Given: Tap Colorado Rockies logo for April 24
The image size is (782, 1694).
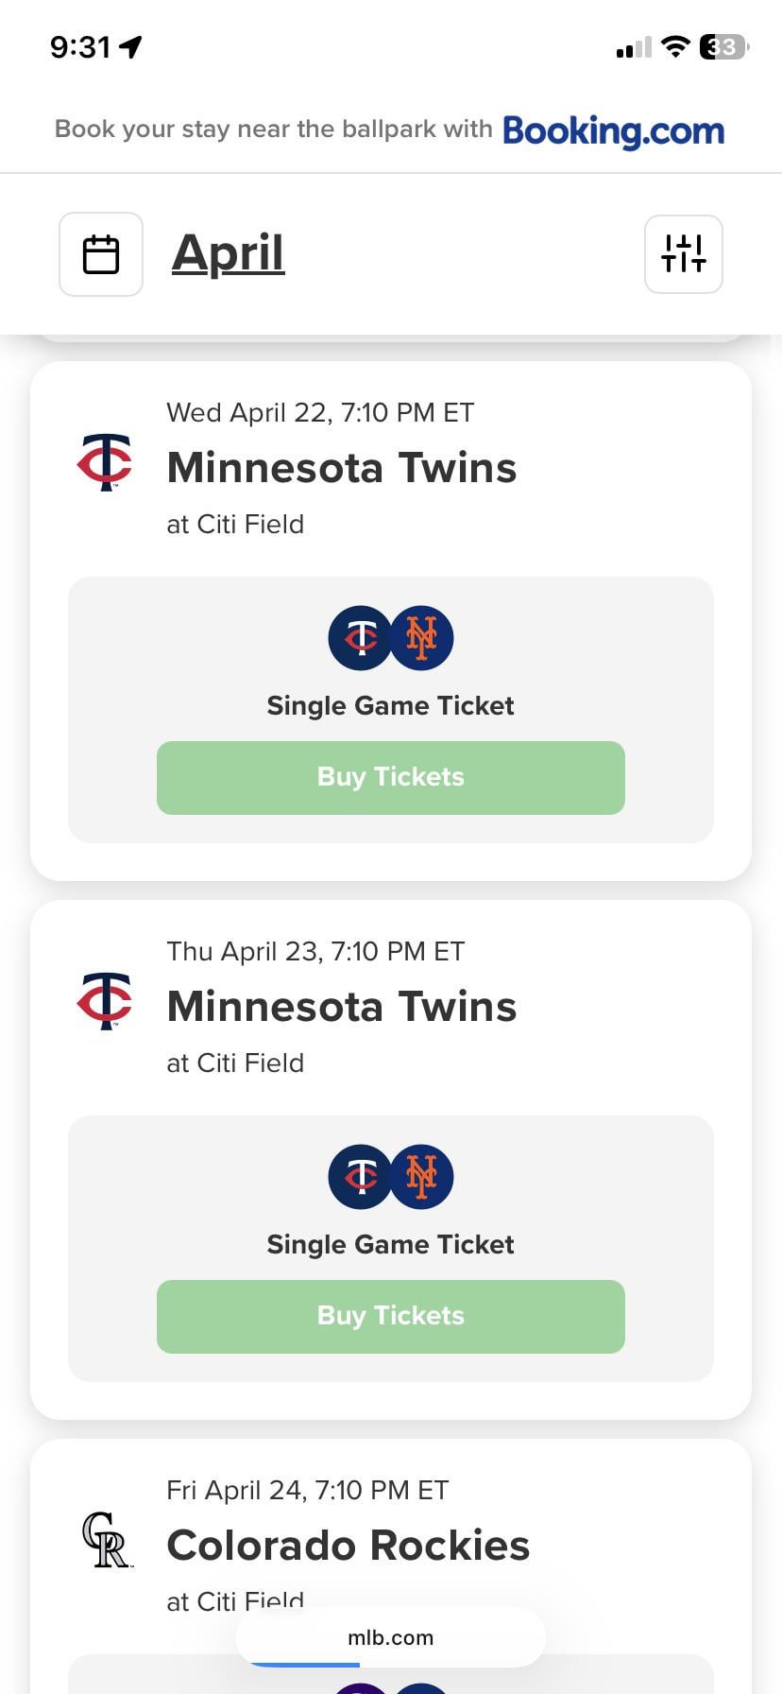Looking at the screenshot, I should coord(107,1540).
